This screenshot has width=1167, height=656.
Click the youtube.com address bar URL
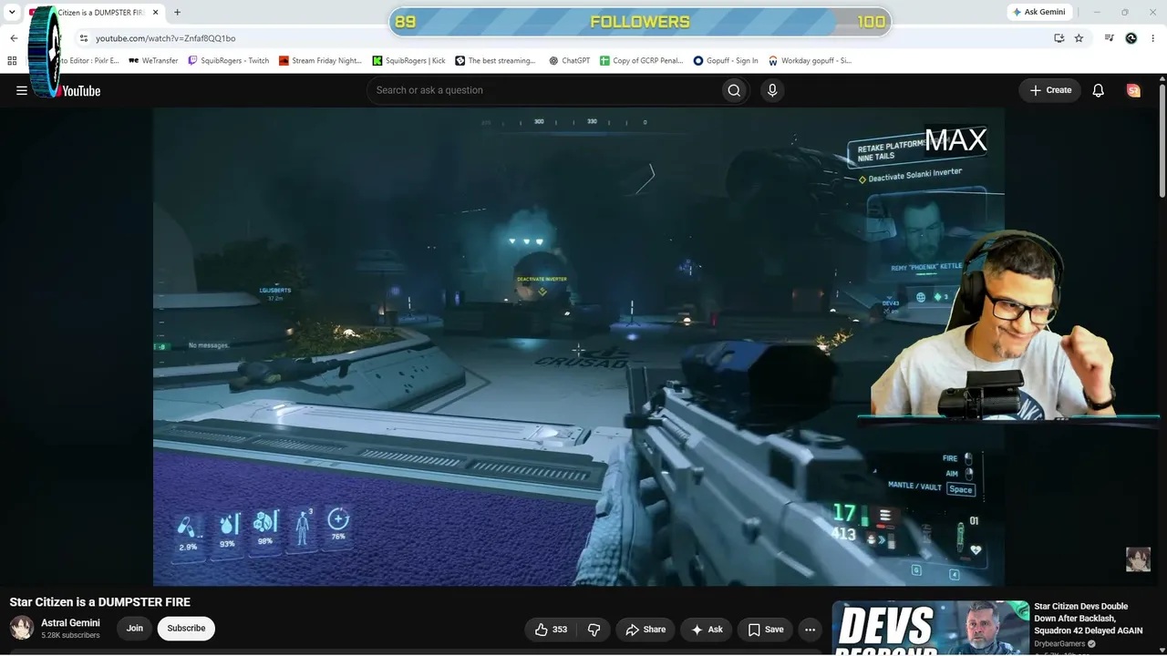166,38
